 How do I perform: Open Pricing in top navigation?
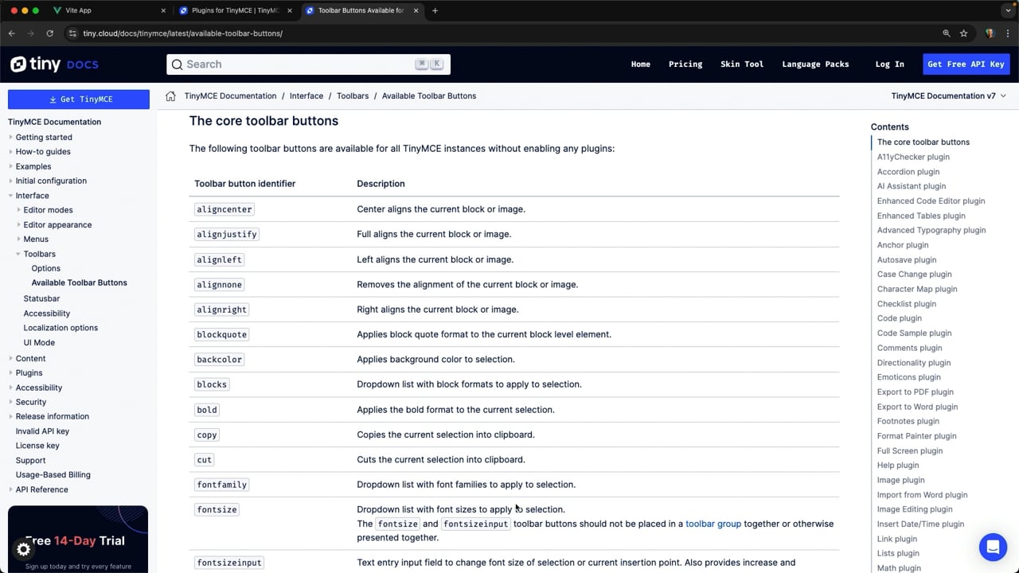685,64
